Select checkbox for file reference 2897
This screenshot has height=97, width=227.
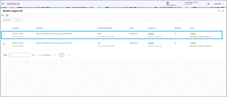click(x=4, y=44)
